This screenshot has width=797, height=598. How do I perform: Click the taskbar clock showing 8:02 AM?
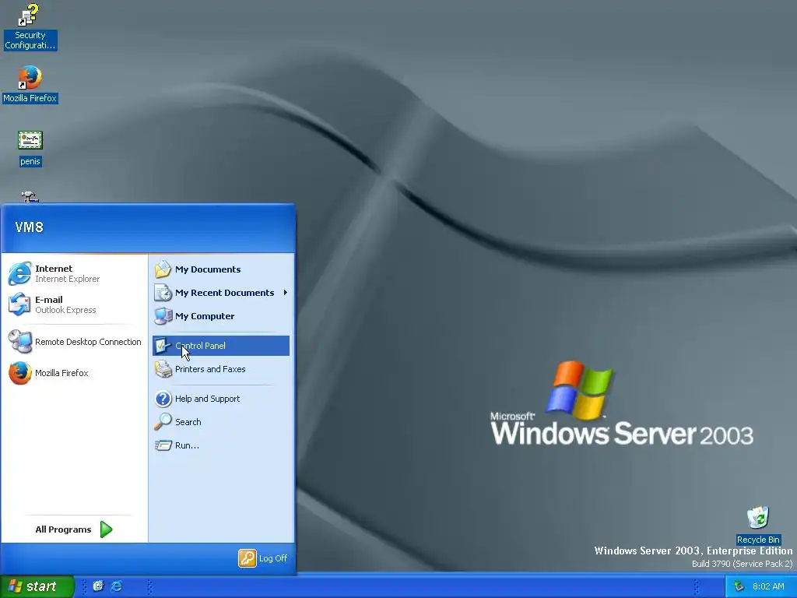[x=768, y=586]
